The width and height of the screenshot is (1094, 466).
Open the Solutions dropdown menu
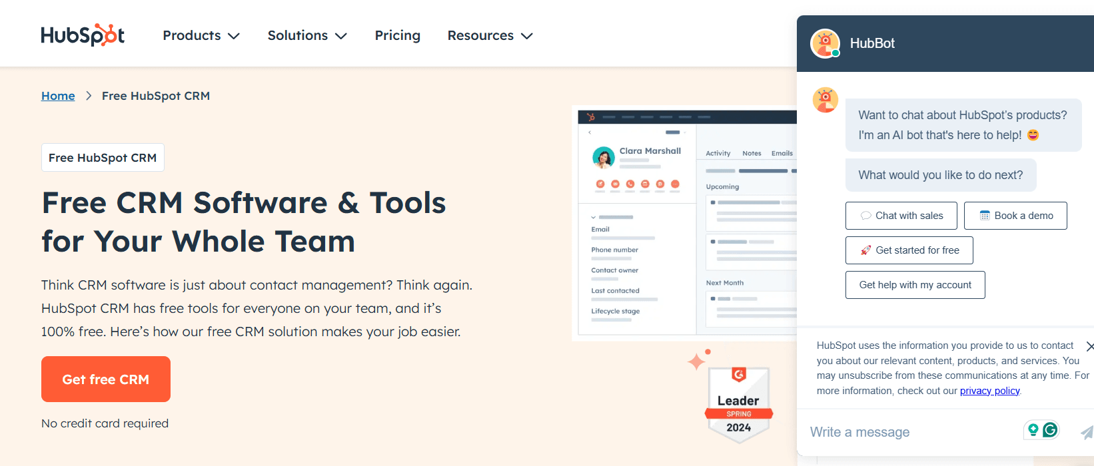[307, 35]
